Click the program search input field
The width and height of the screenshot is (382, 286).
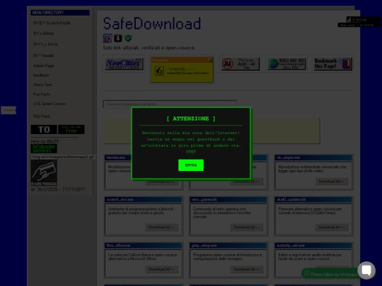click(x=170, y=104)
